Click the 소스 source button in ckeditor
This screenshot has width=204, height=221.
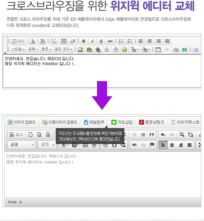tap(16, 135)
